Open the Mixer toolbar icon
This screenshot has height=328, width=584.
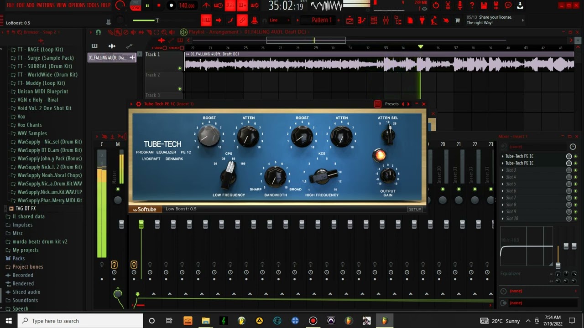386,20
